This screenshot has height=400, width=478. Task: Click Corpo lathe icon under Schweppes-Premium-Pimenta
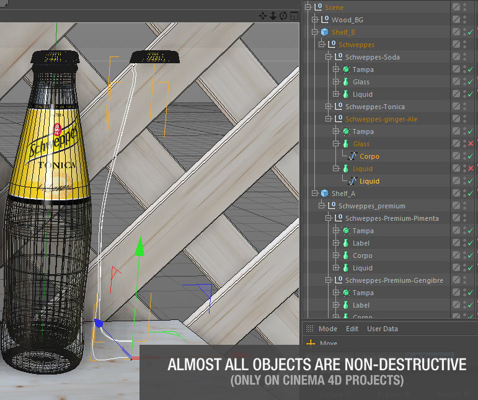[346, 256]
